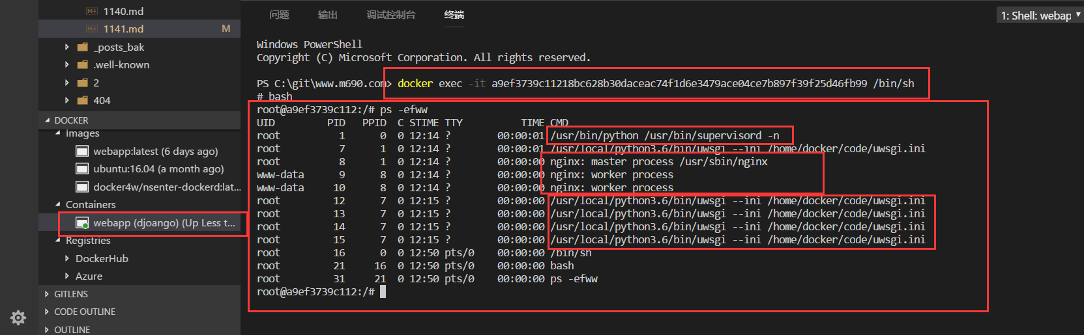Expand the GITLENS section
The width and height of the screenshot is (1084, 335).
47,294
